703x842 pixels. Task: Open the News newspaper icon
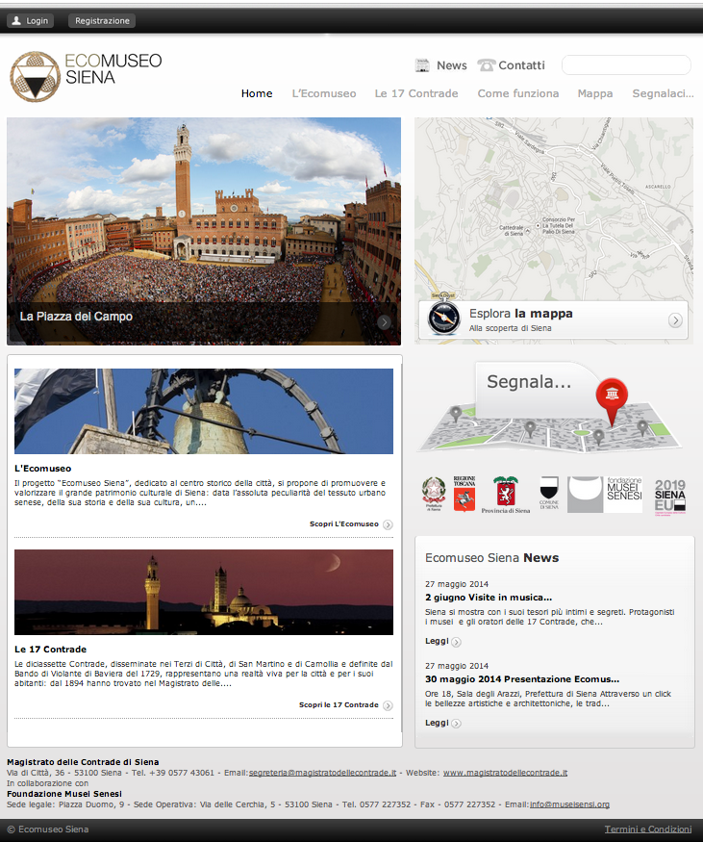coord(422,65)
